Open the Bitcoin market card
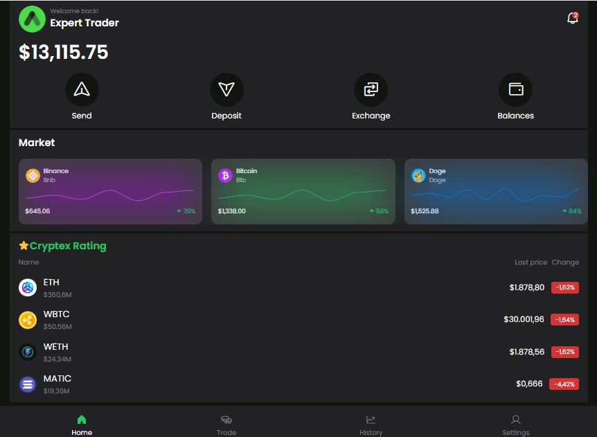The height and width of the screenshot is (437, 597). coord(303,192)
